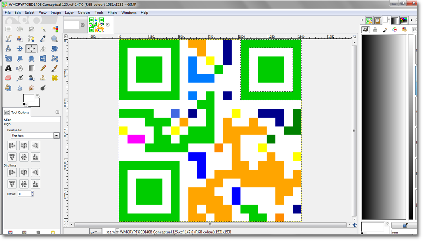The height and width of the screenshot is (241, 423).
Task: Open the foreground colour swatch in toolbox
Action: click(29, 98)
